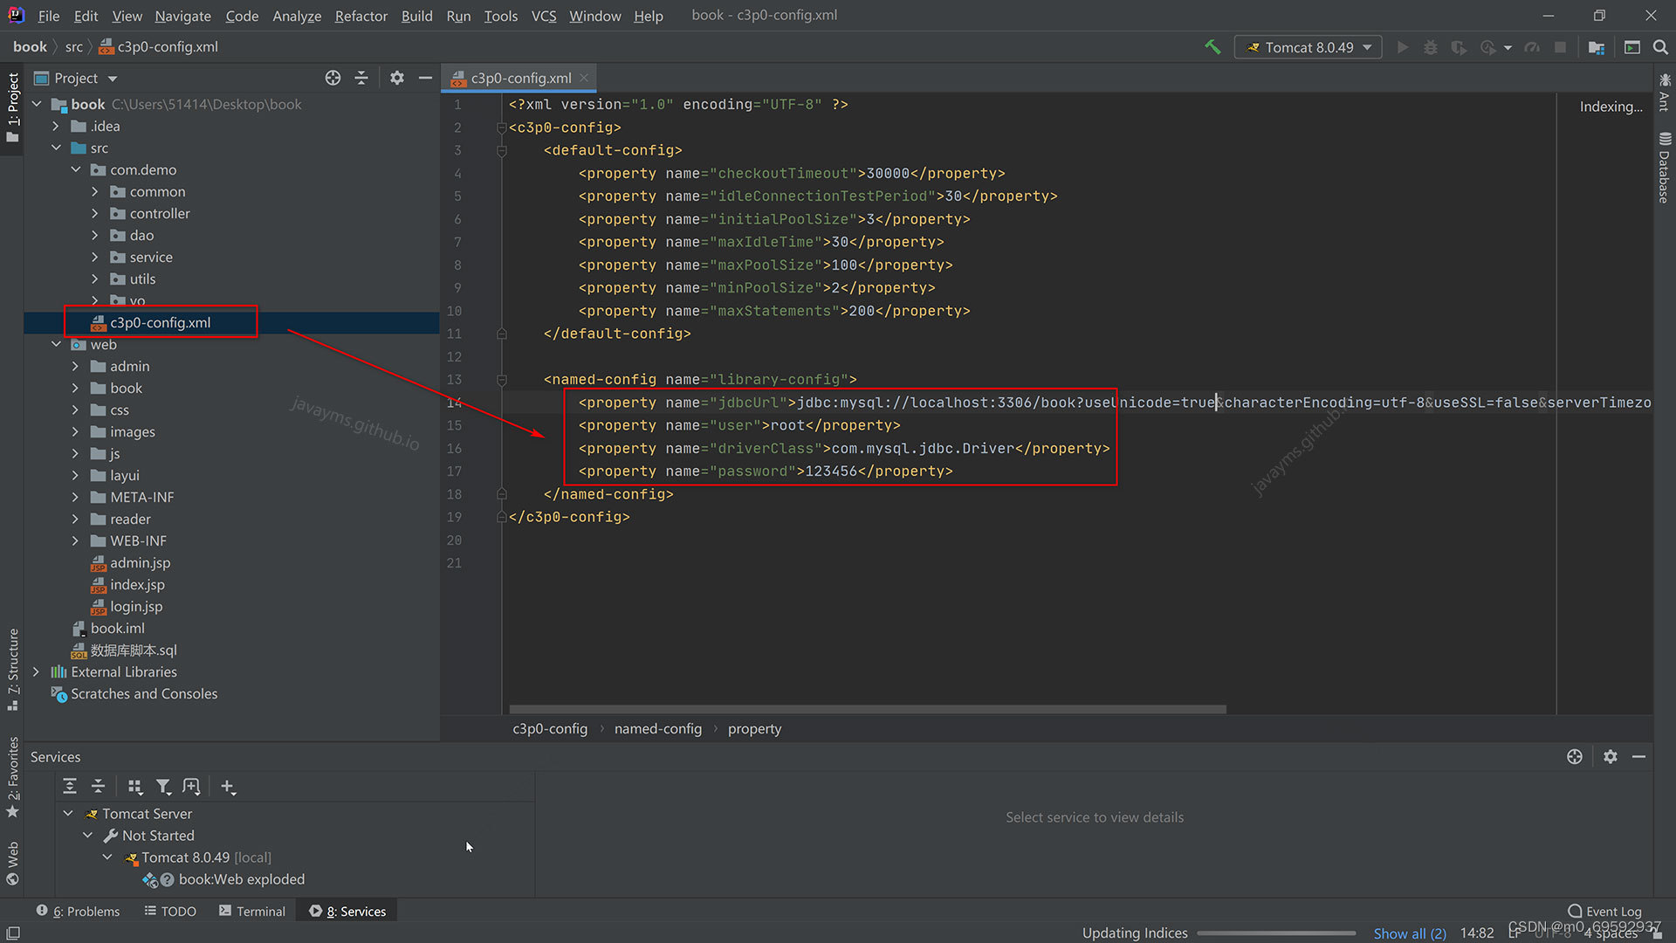Expand the WEB-INF folder
The width and height of the screenshot is (1676, 943).
click(x=75, y=540)
